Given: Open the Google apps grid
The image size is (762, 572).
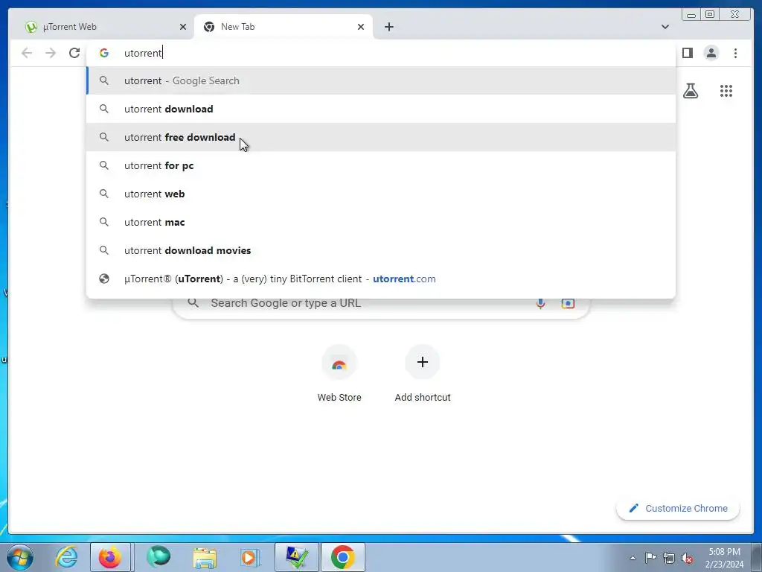Looking at the screenshot, I should coord(726,90).
